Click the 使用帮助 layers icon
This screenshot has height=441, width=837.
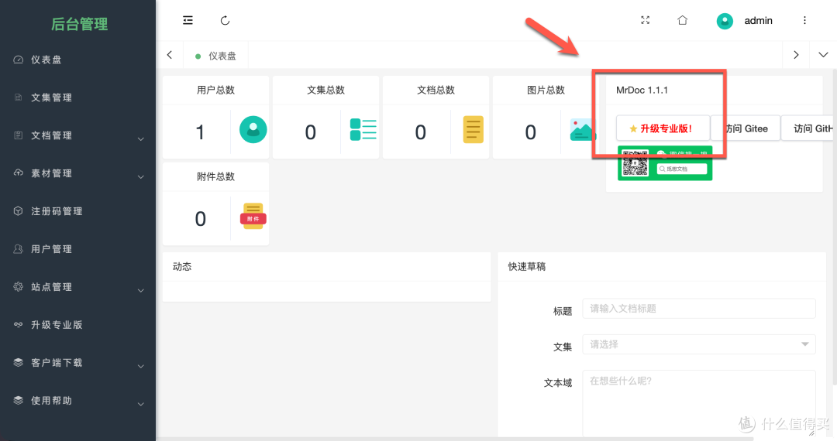pyautogui.click(x=18, y=400)
